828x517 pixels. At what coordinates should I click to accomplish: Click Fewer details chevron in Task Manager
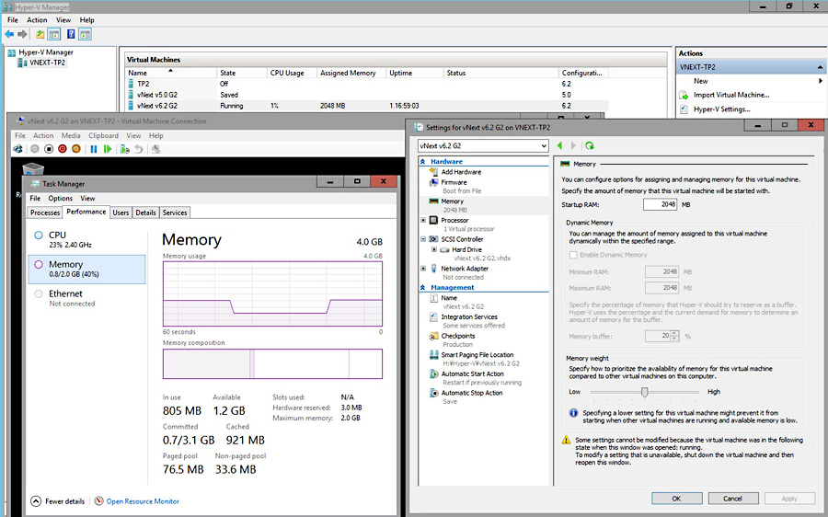[x=36, y=501]
